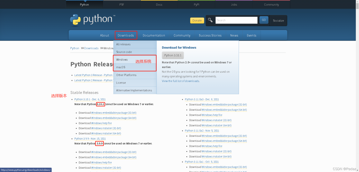The height and width of the screenshot is (172, 359).
Task: Open the Latest Python 2 Release link
Action: pyautogui.click(x=93, y=81)
